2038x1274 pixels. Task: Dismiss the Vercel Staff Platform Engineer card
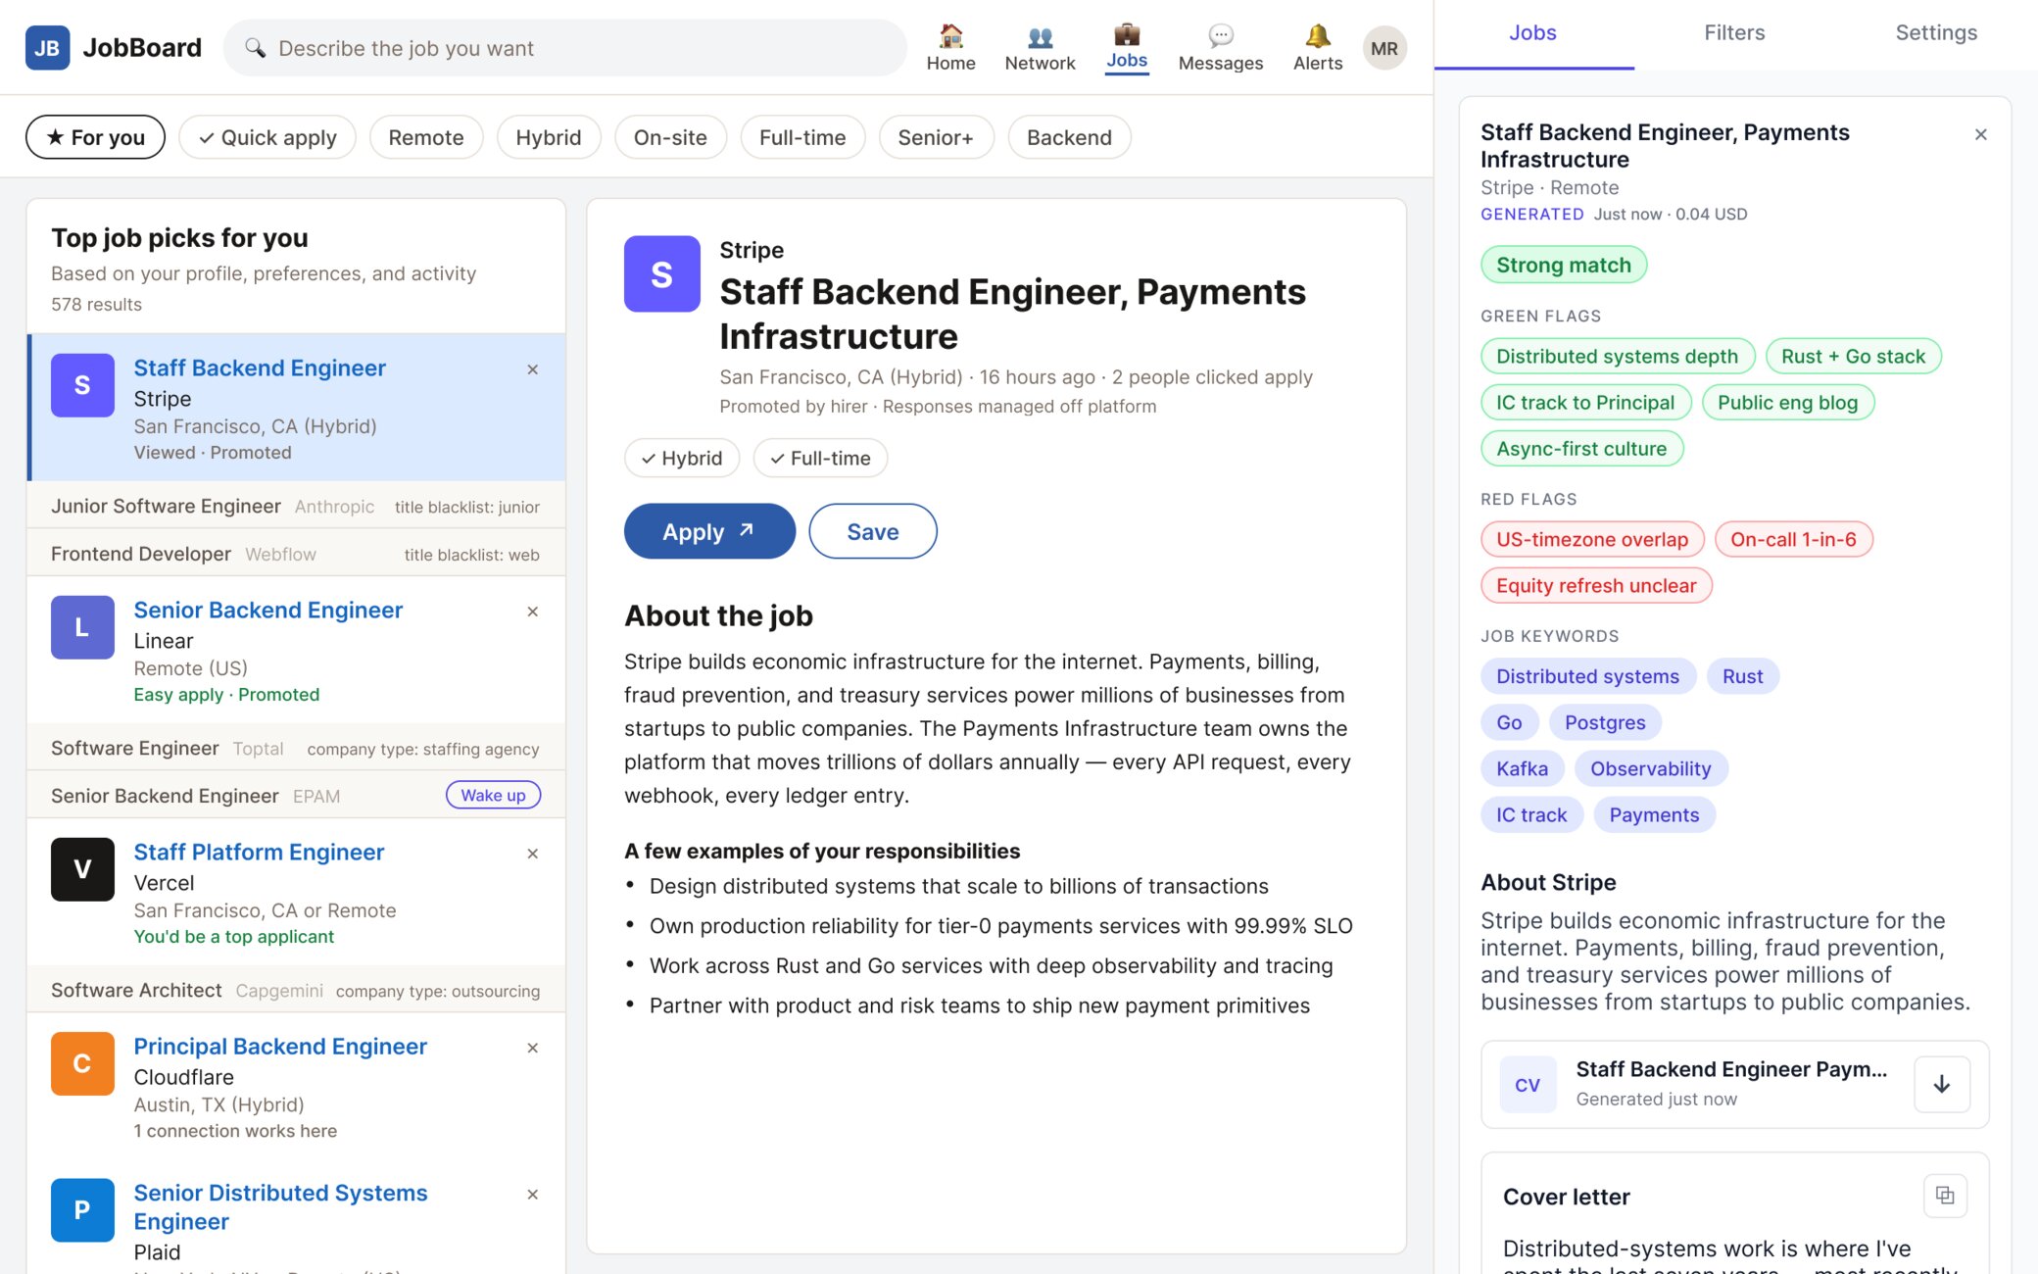click(x=533, y=854)
